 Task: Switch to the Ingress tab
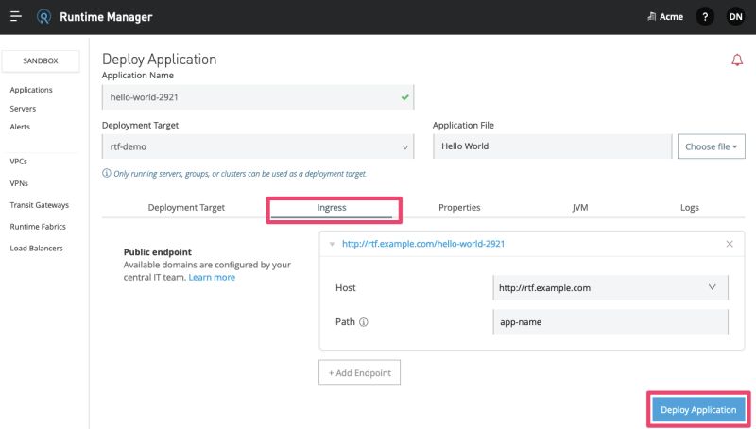332,208
